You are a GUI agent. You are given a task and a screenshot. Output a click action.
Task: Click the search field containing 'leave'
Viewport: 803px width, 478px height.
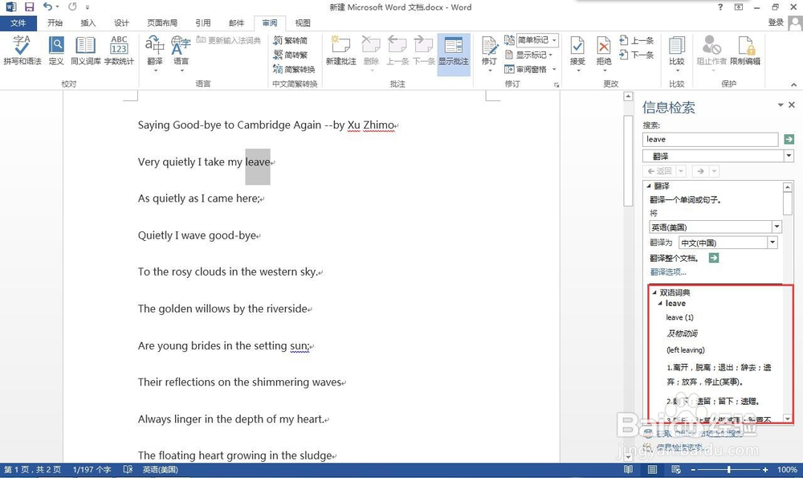[711, 139]
